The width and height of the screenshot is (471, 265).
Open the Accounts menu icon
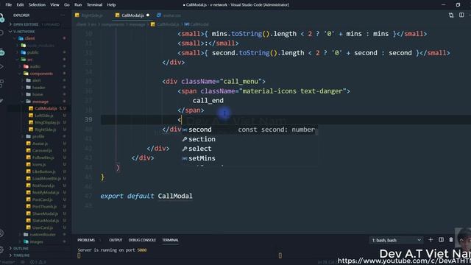[1, 233]
